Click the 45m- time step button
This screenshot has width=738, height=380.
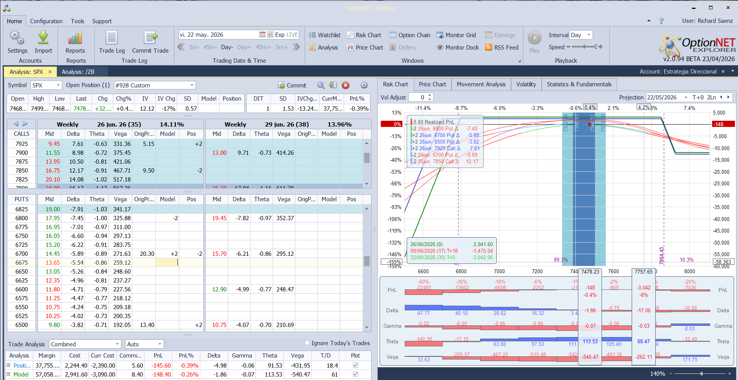click(x=210, y=47)
